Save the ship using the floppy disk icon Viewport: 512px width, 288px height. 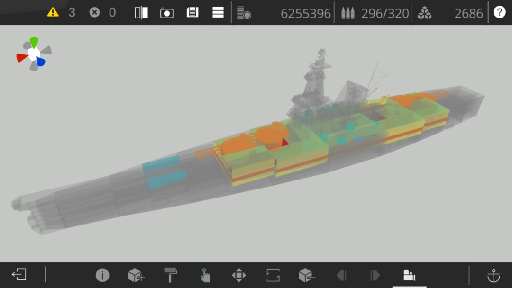coord(192,13)
